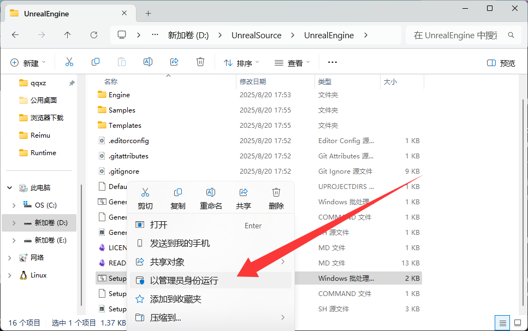Expand the Linux tree node
This screenshot has height=331, width=528.
click(x=10, y=275)
